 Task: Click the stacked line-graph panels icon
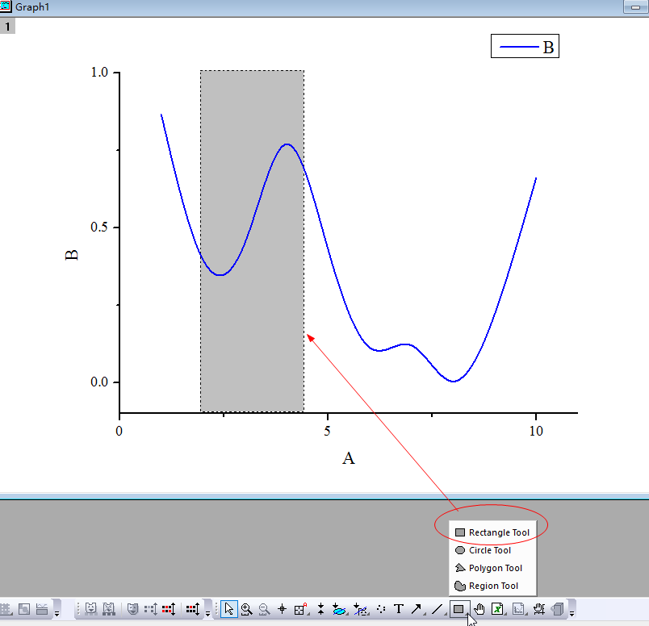42,609
